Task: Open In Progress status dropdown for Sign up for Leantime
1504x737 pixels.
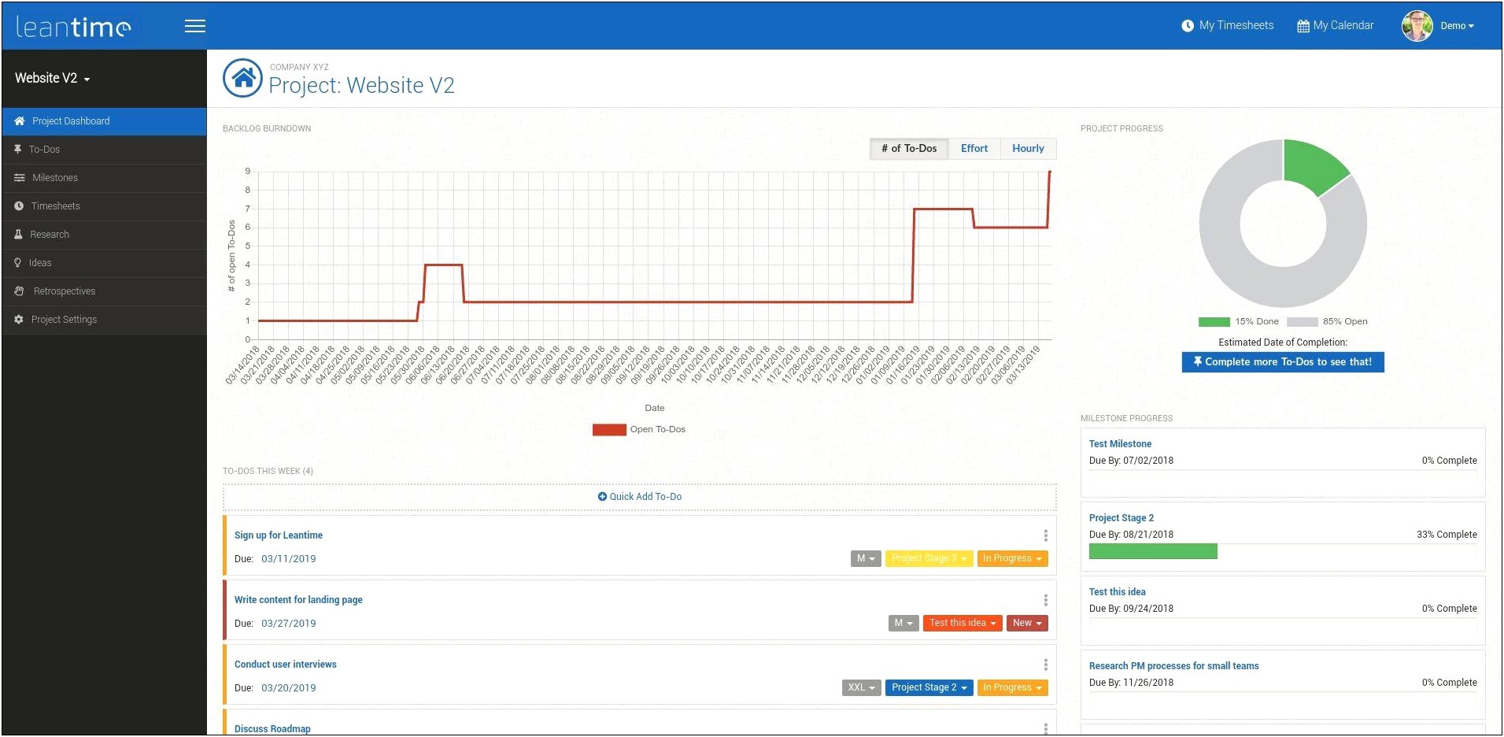Action: [x=1012, y=558]
